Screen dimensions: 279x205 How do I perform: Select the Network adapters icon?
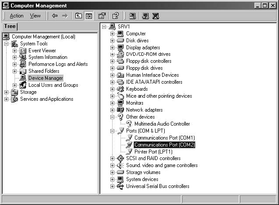point(120,110)
